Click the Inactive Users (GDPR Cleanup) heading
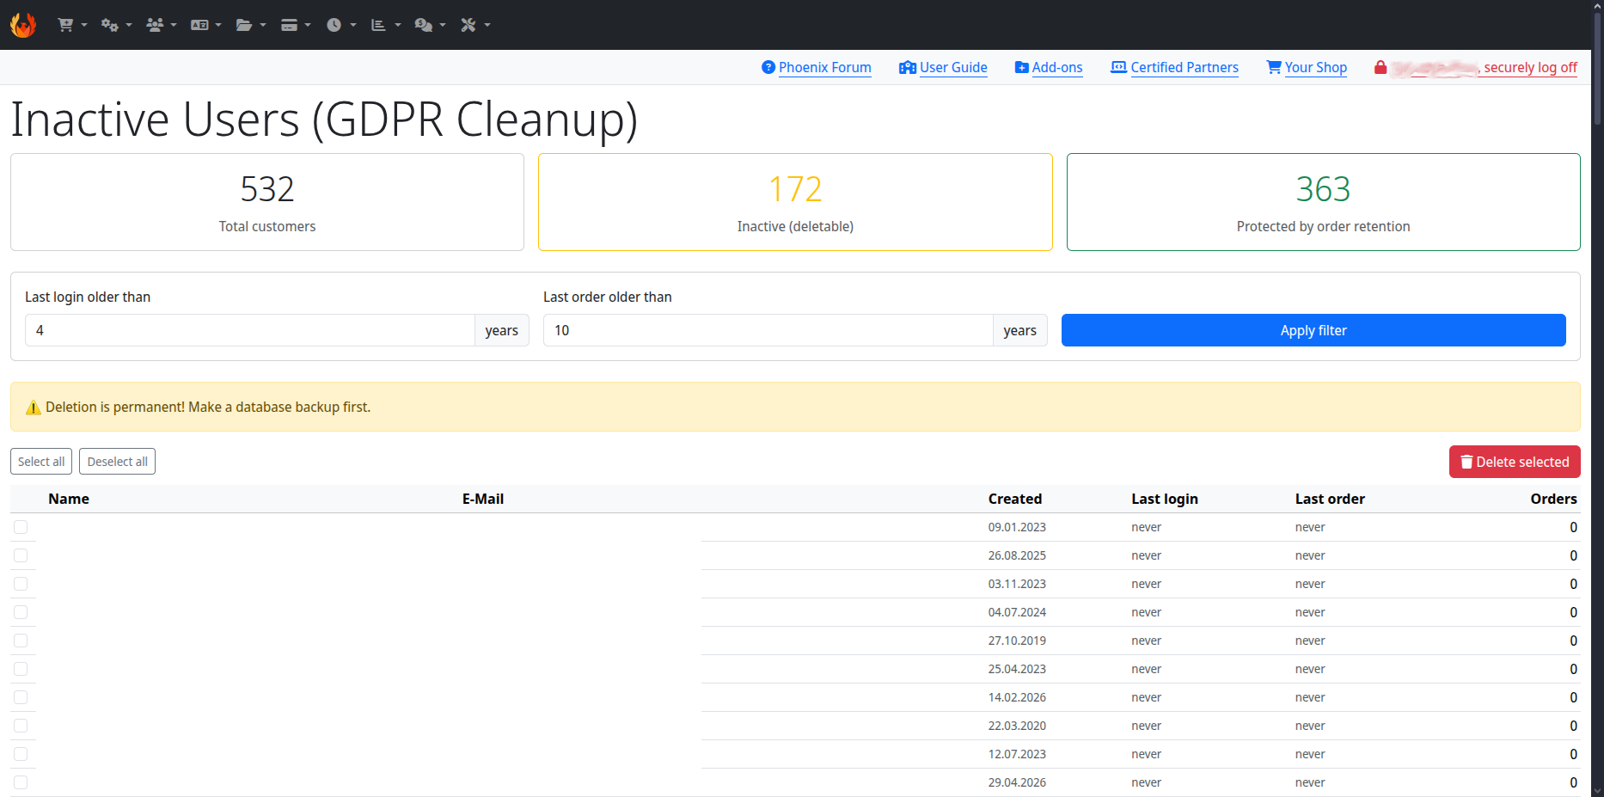This screenshot has height=797, width=1604. (324, 120)
